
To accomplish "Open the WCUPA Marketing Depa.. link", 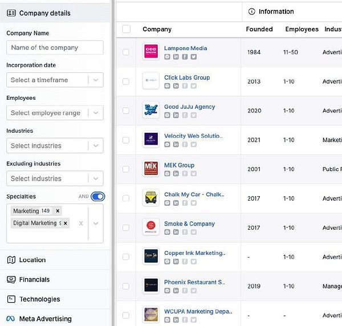I will [x=198, y=311].
